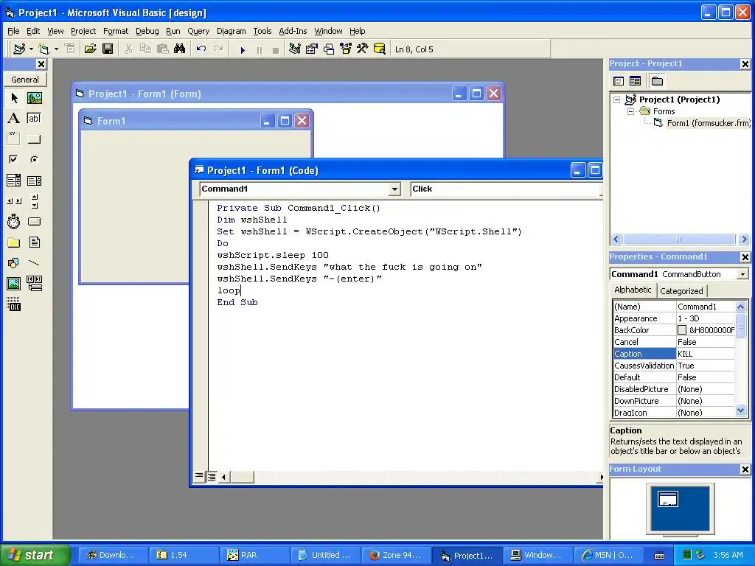This screenshot has height=566, width=755.
Task: Open Properties object selector dropdown
Action: click(742, 274)
